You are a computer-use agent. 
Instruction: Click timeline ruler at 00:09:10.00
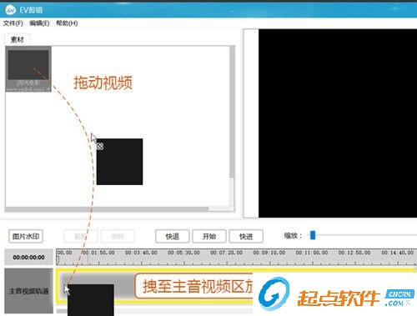269,253
